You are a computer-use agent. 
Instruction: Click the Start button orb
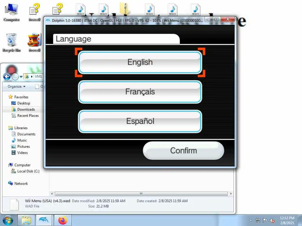[8, 220]
